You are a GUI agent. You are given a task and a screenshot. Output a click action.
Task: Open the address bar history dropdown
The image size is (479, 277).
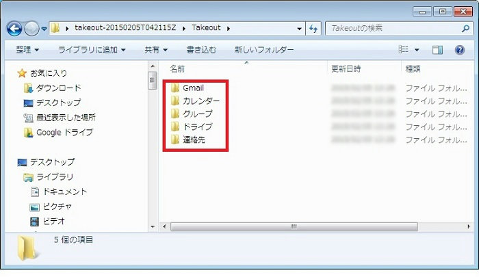point(300,29)
